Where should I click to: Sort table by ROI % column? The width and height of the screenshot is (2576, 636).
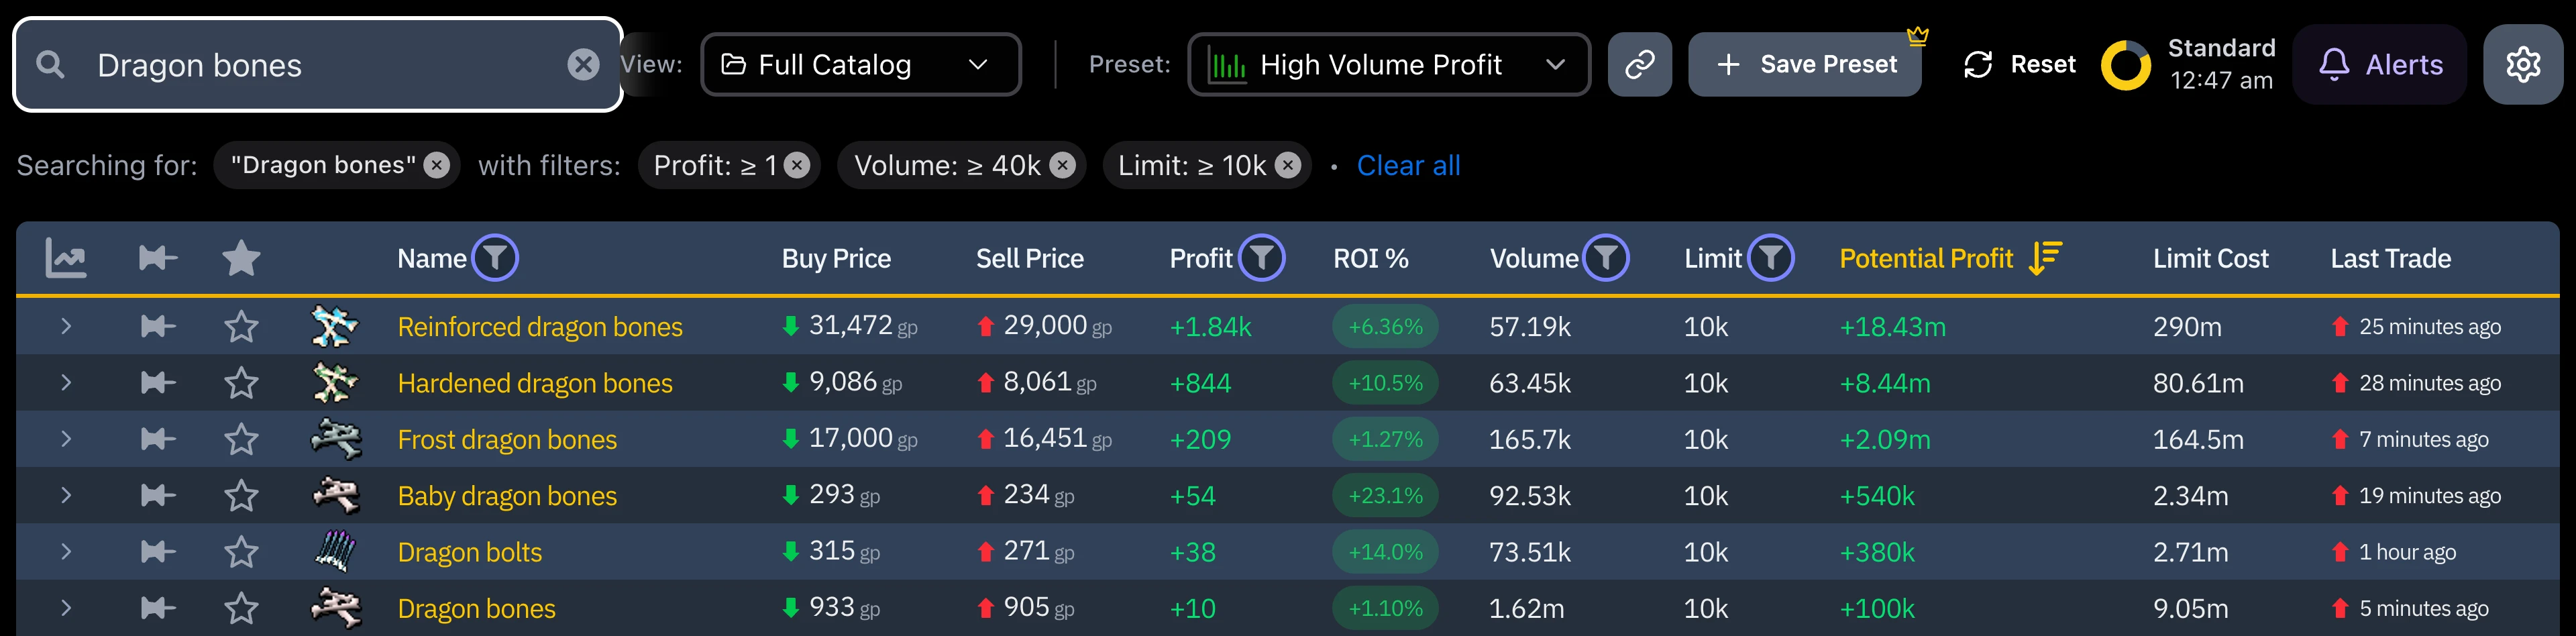(x=1370, y=259)
